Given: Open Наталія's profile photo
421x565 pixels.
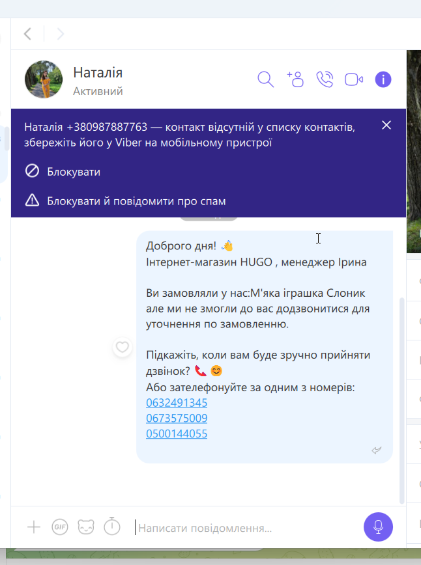Looking at the screenshot, I should tap(43, 79).
